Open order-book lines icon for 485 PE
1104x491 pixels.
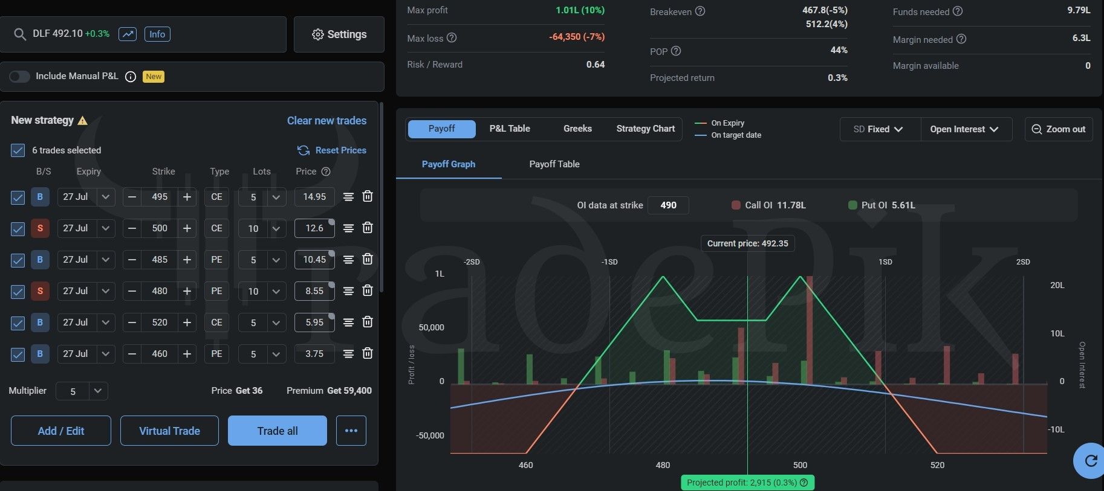348,260
